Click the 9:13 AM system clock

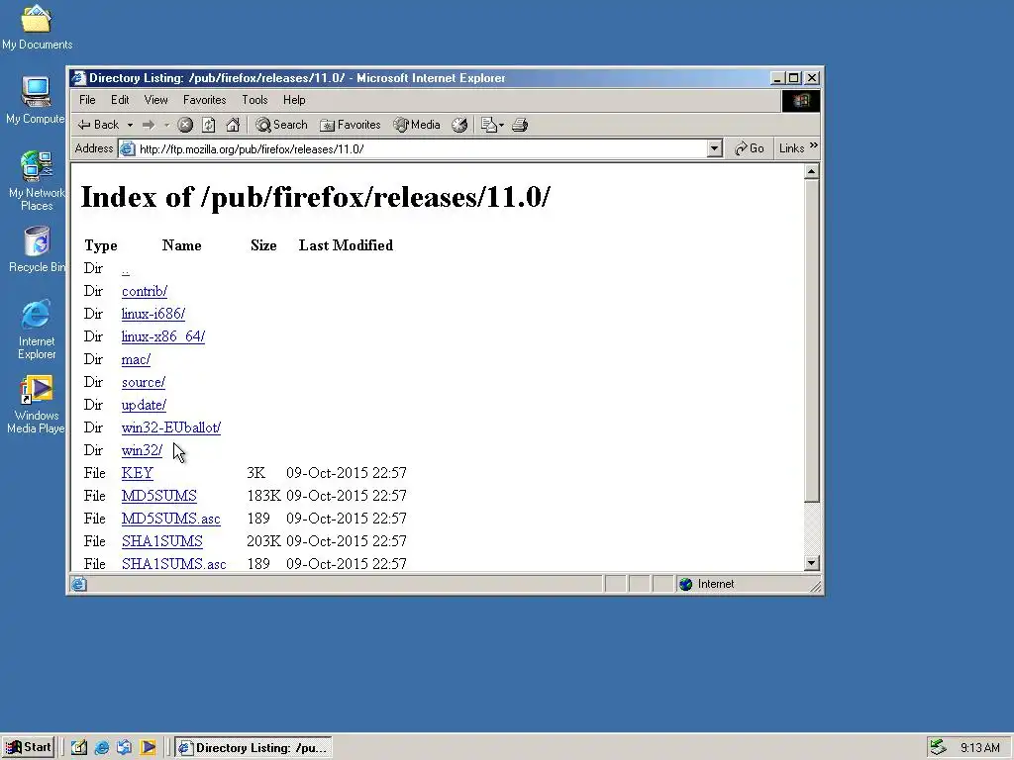click(x=979, y=748)
